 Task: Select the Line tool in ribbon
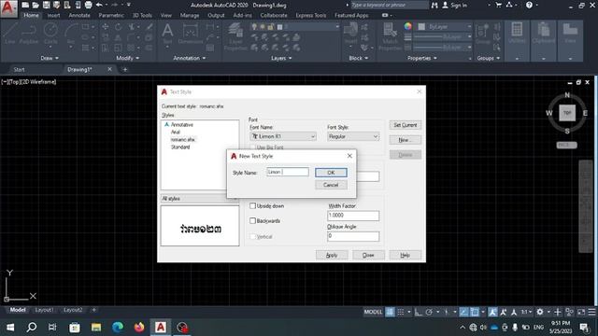pyautogui.click(x=10, y=34)
